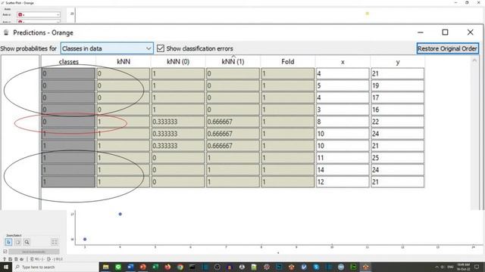Close the Predictions - Orange window
Screen dimensions: 485x272
[x=470, y=32]
